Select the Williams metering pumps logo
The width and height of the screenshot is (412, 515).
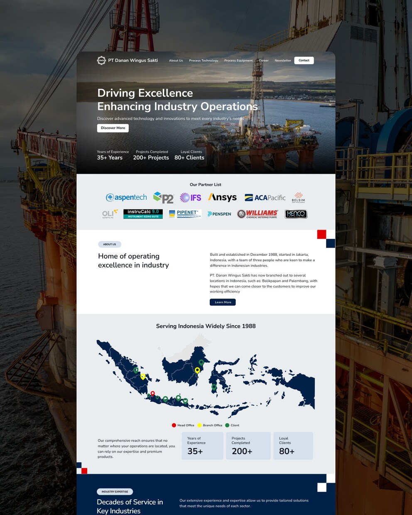[257, 214]
